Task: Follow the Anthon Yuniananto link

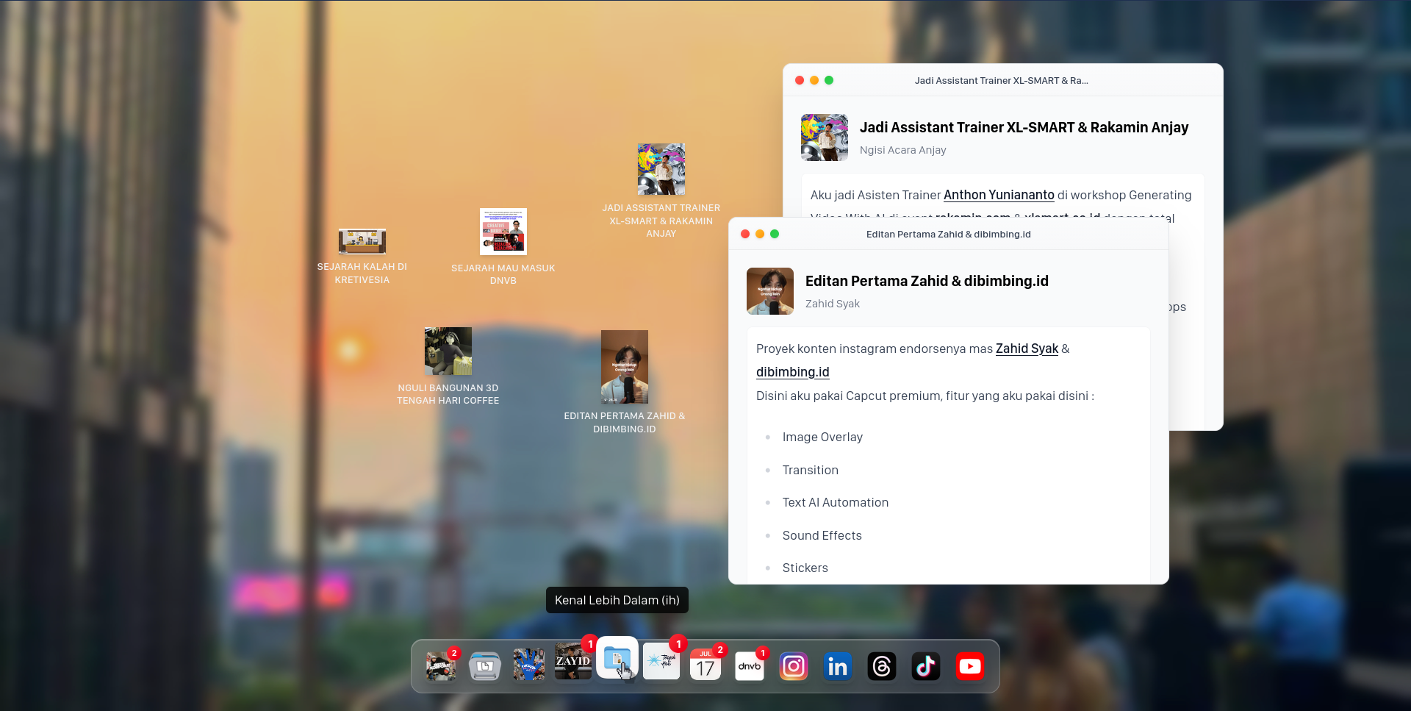Action: click(999, 195)
